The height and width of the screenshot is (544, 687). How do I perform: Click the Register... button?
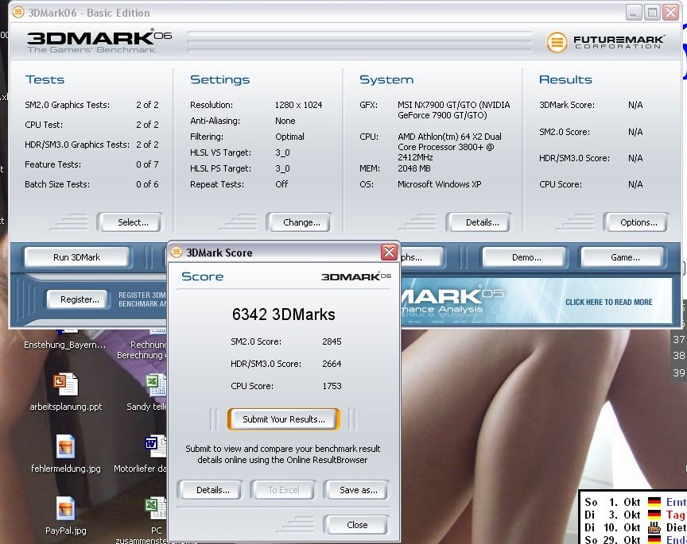pyautogui.click(x=78, y=299)
